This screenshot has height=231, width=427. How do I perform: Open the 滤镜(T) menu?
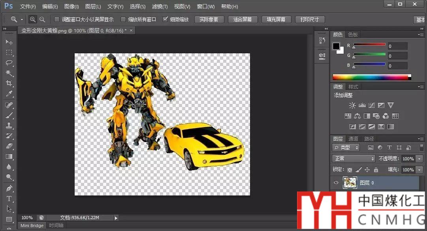pos(160,7)
